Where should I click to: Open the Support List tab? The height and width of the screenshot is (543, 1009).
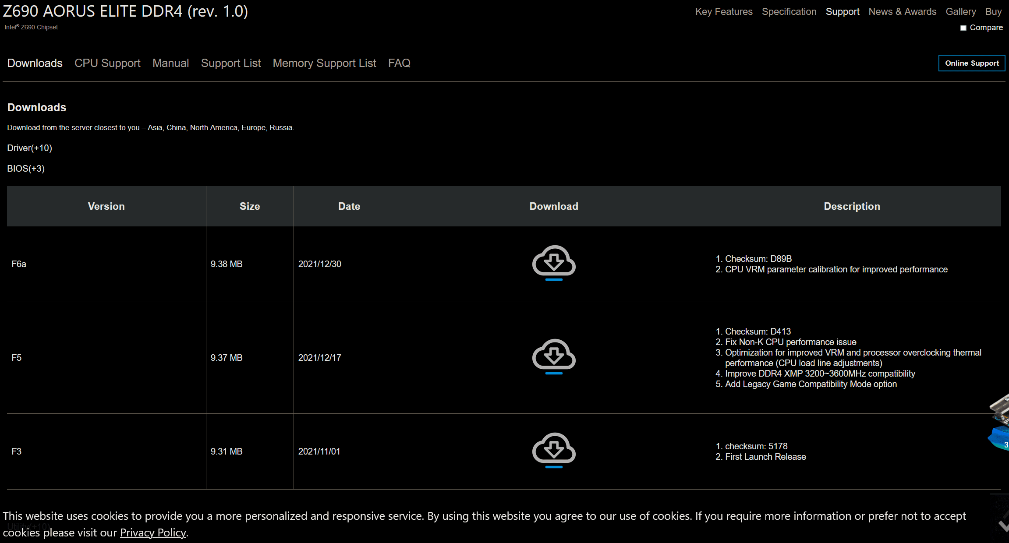tap(231, 63)
